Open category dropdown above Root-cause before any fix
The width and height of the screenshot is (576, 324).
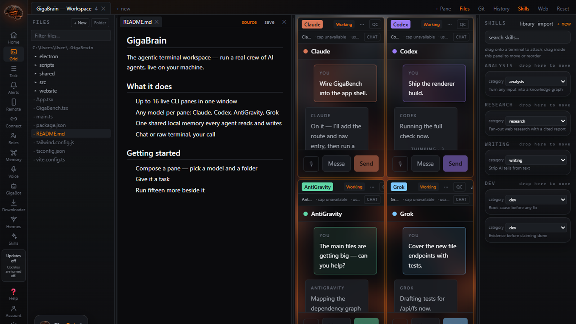tap(536, 200)
